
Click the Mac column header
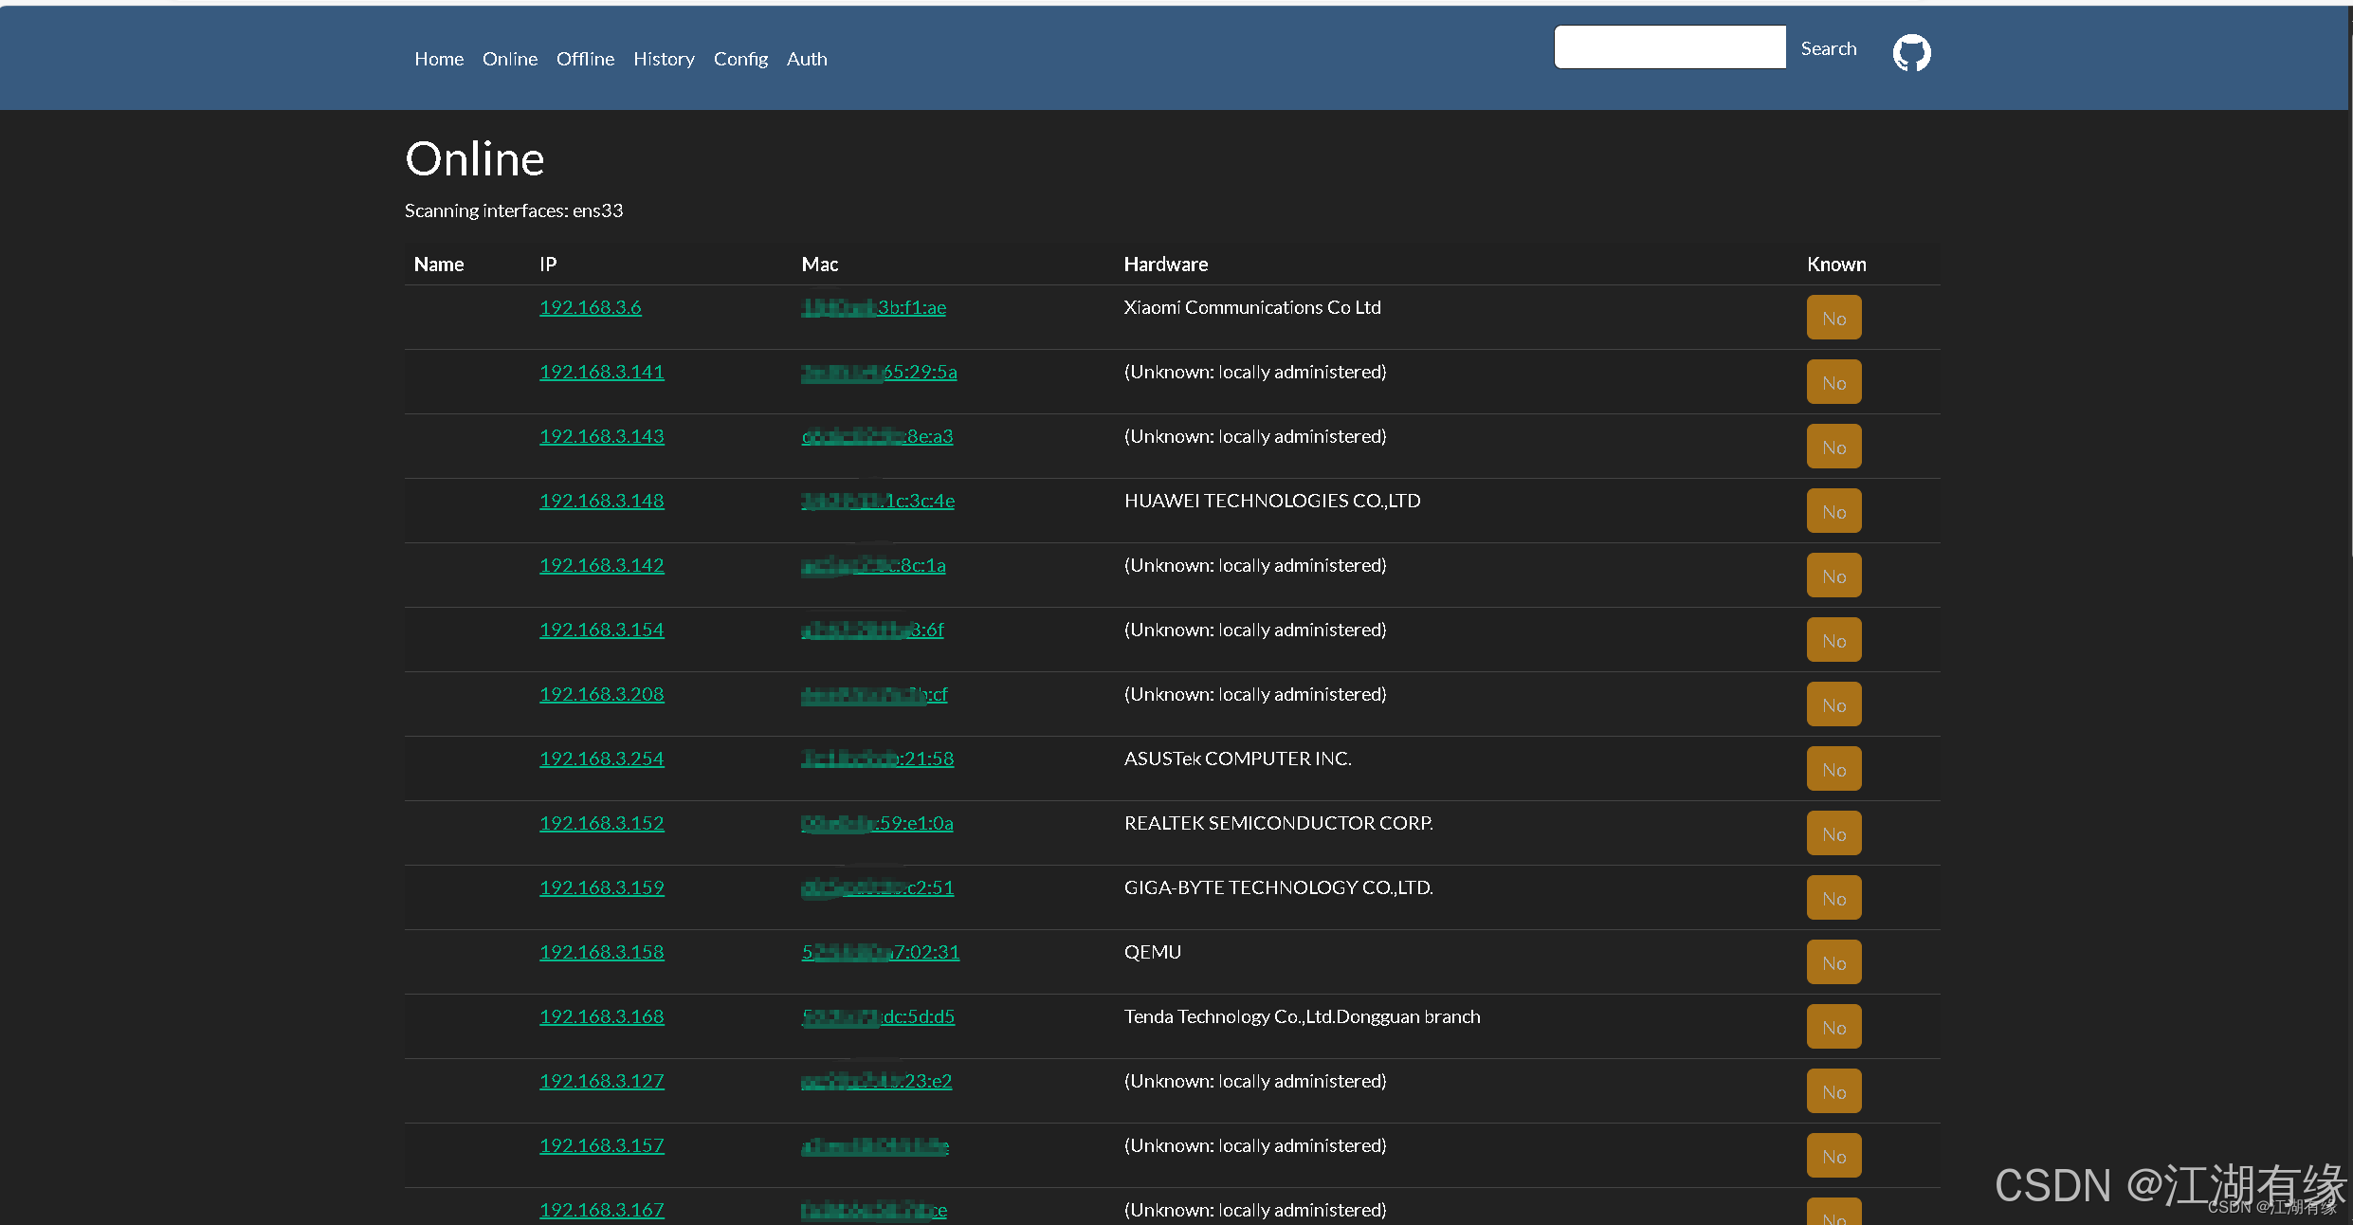(820, 265)
